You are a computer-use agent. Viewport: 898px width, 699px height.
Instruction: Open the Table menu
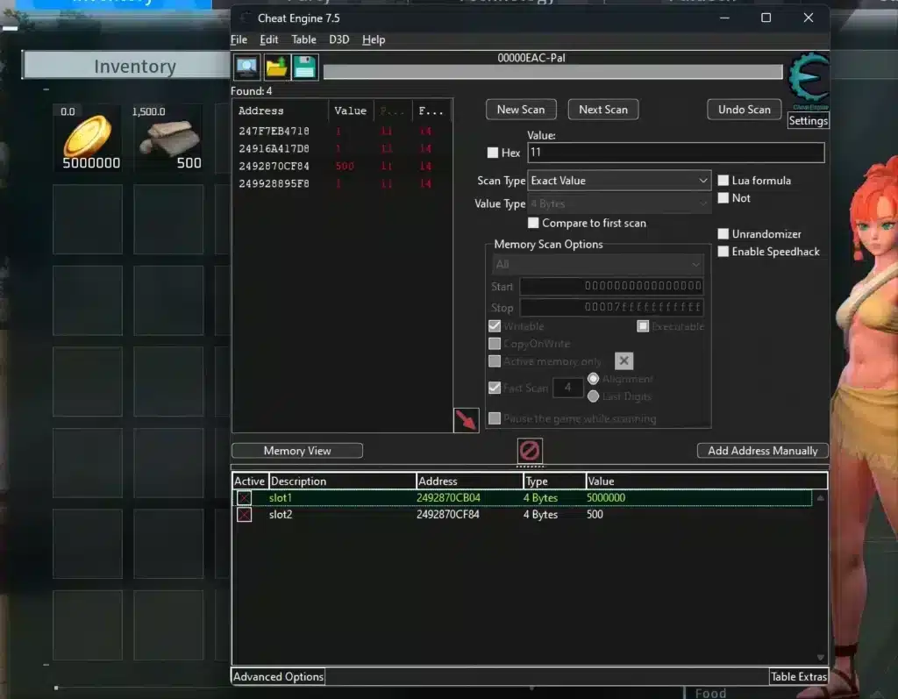pos(303,39)
